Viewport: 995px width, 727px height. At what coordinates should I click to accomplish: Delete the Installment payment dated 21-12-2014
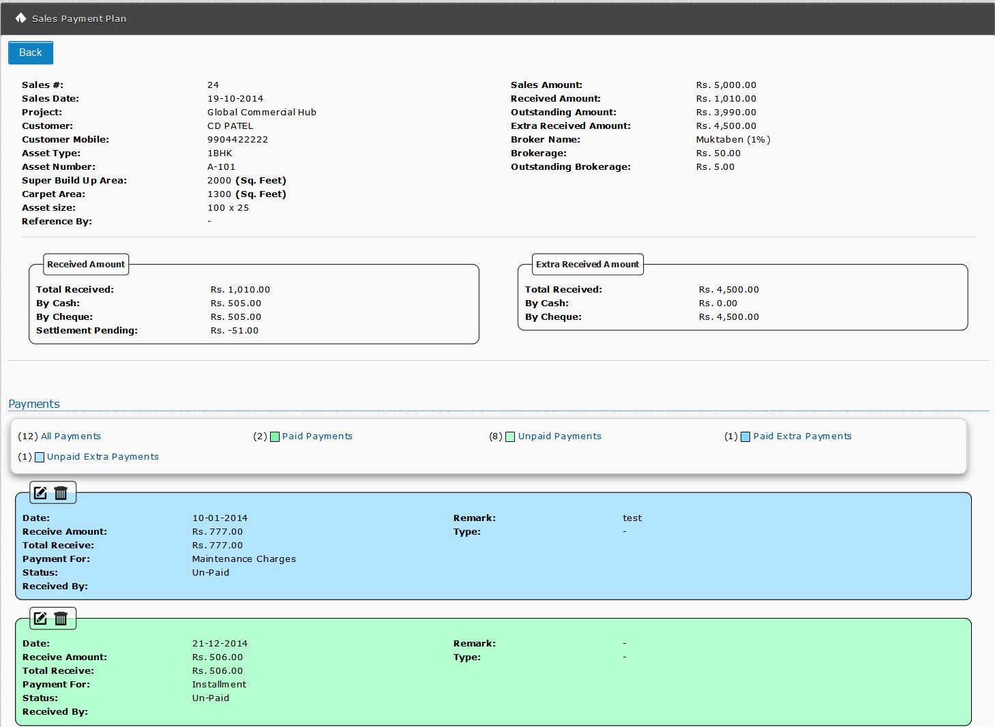pos(61,619)
